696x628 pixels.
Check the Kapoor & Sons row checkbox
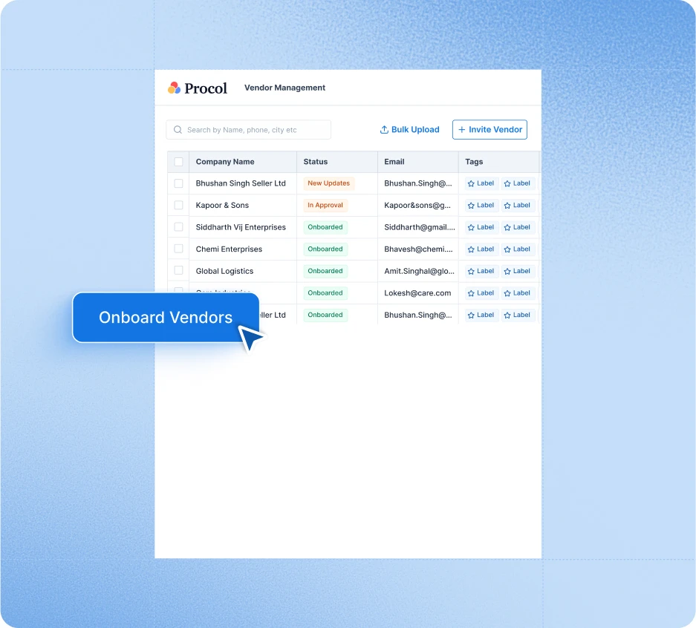178,206
